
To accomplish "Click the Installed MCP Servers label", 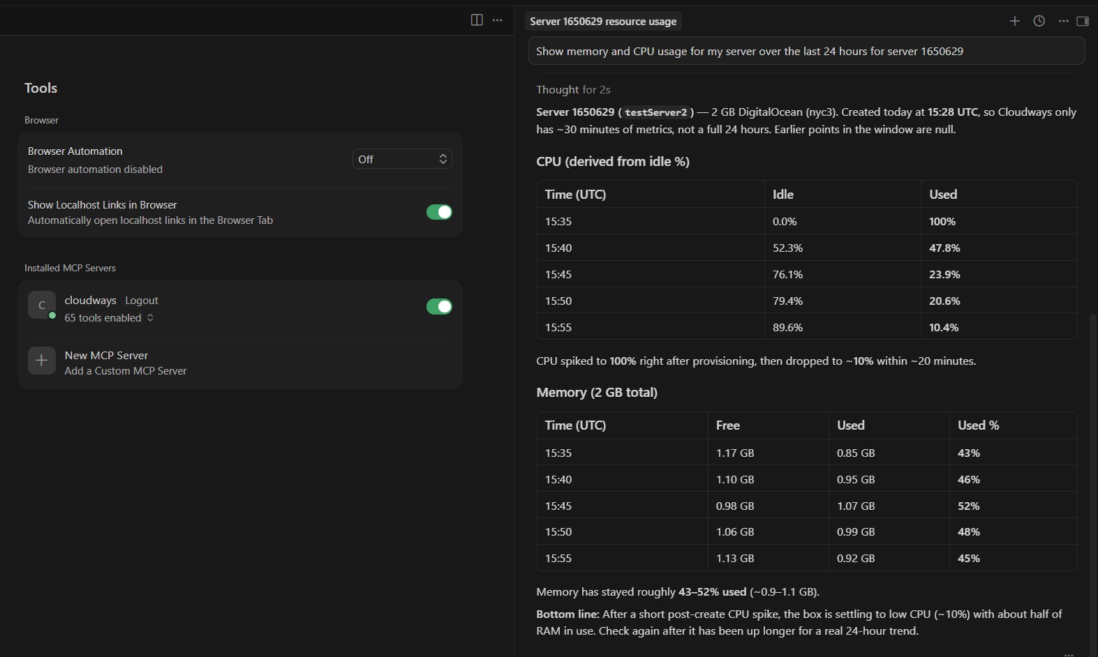I will click(x=70, y=268).
